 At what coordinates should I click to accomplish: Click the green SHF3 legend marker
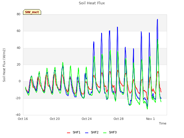coord(105,133)
